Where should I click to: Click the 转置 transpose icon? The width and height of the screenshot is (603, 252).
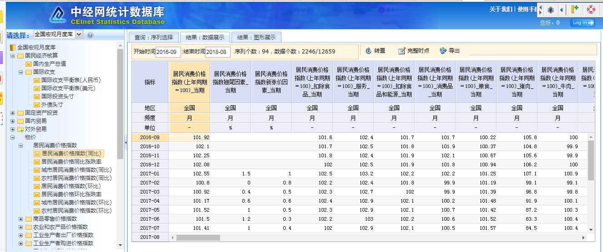point(368,51)
